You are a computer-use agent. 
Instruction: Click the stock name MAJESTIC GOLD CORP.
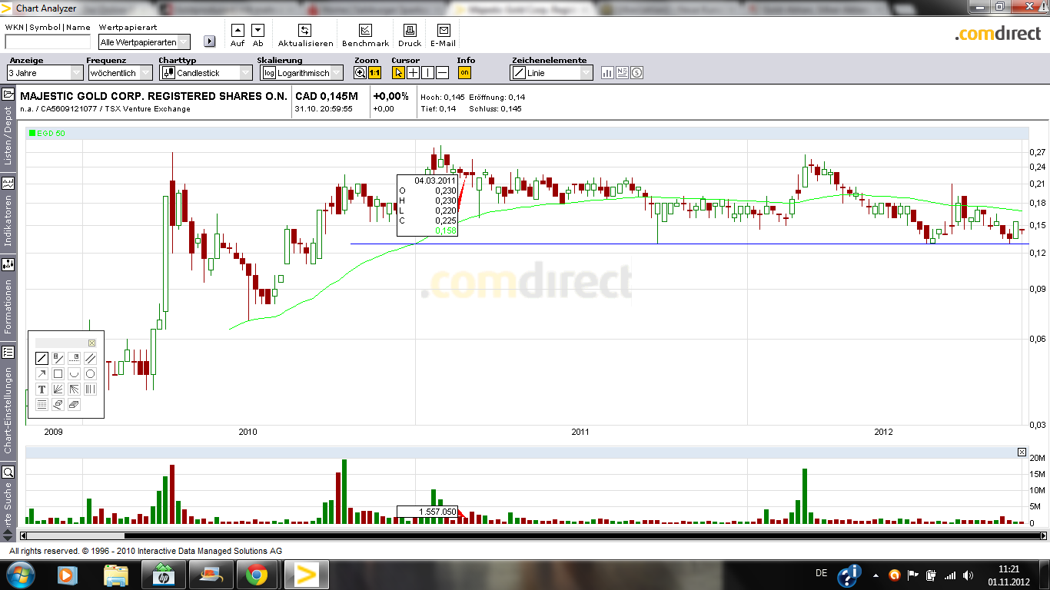point(154,97)
